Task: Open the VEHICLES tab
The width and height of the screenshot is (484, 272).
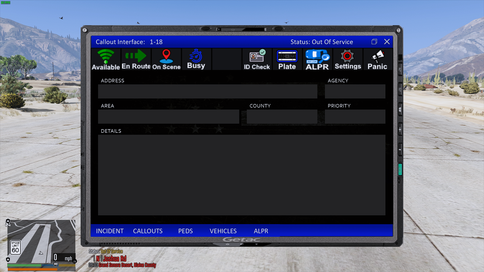Action: click(223, 231)
